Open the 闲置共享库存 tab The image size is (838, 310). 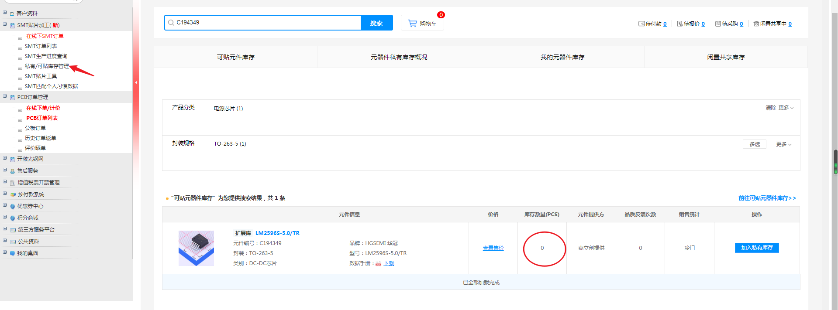pos(726,57)
